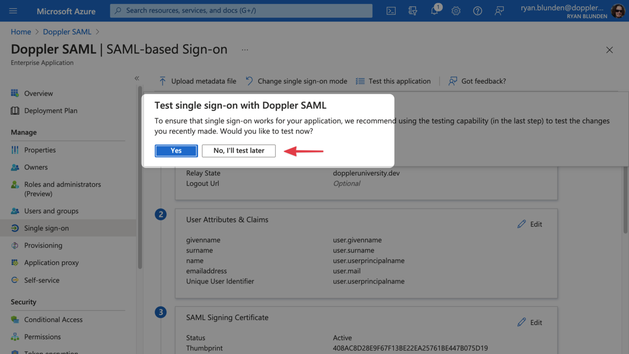The width and height of the screenshot is (629, 354).
Task: Click the Users and groups icon
Action: [15, 211]
